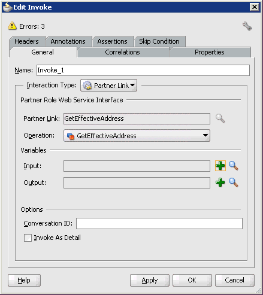Viewport: 263px width, 295px height.
Task: Browse Output variables with magnifier icon
Action: (233, 183)
